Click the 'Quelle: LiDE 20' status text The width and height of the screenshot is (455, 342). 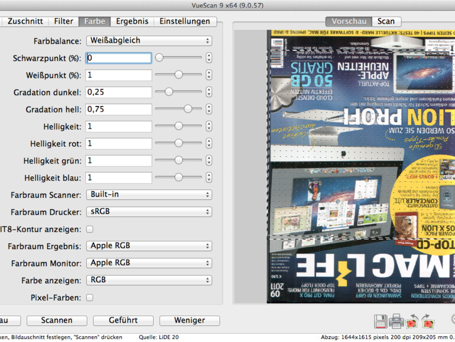[x=159, y=337]
